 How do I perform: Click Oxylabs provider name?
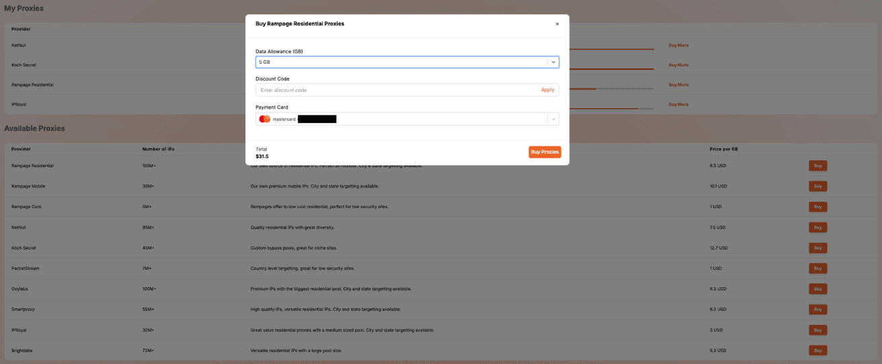(x=20, y=289)
